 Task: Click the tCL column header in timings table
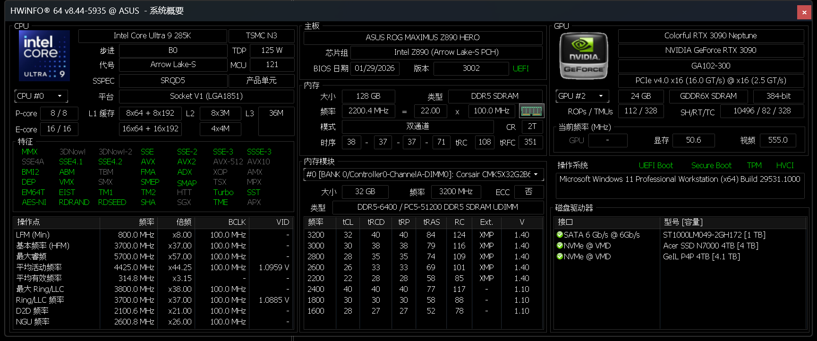[x=348, y=222]
